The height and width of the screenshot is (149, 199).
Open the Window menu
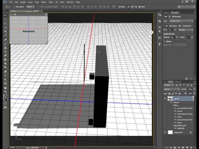[70, 2]
